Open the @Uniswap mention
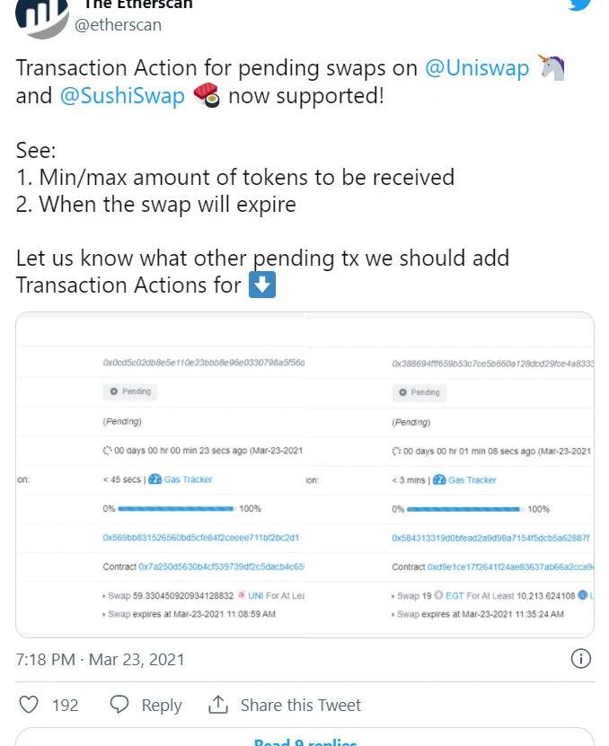Viewport: 609px width, 746px height. coord(476,68)
